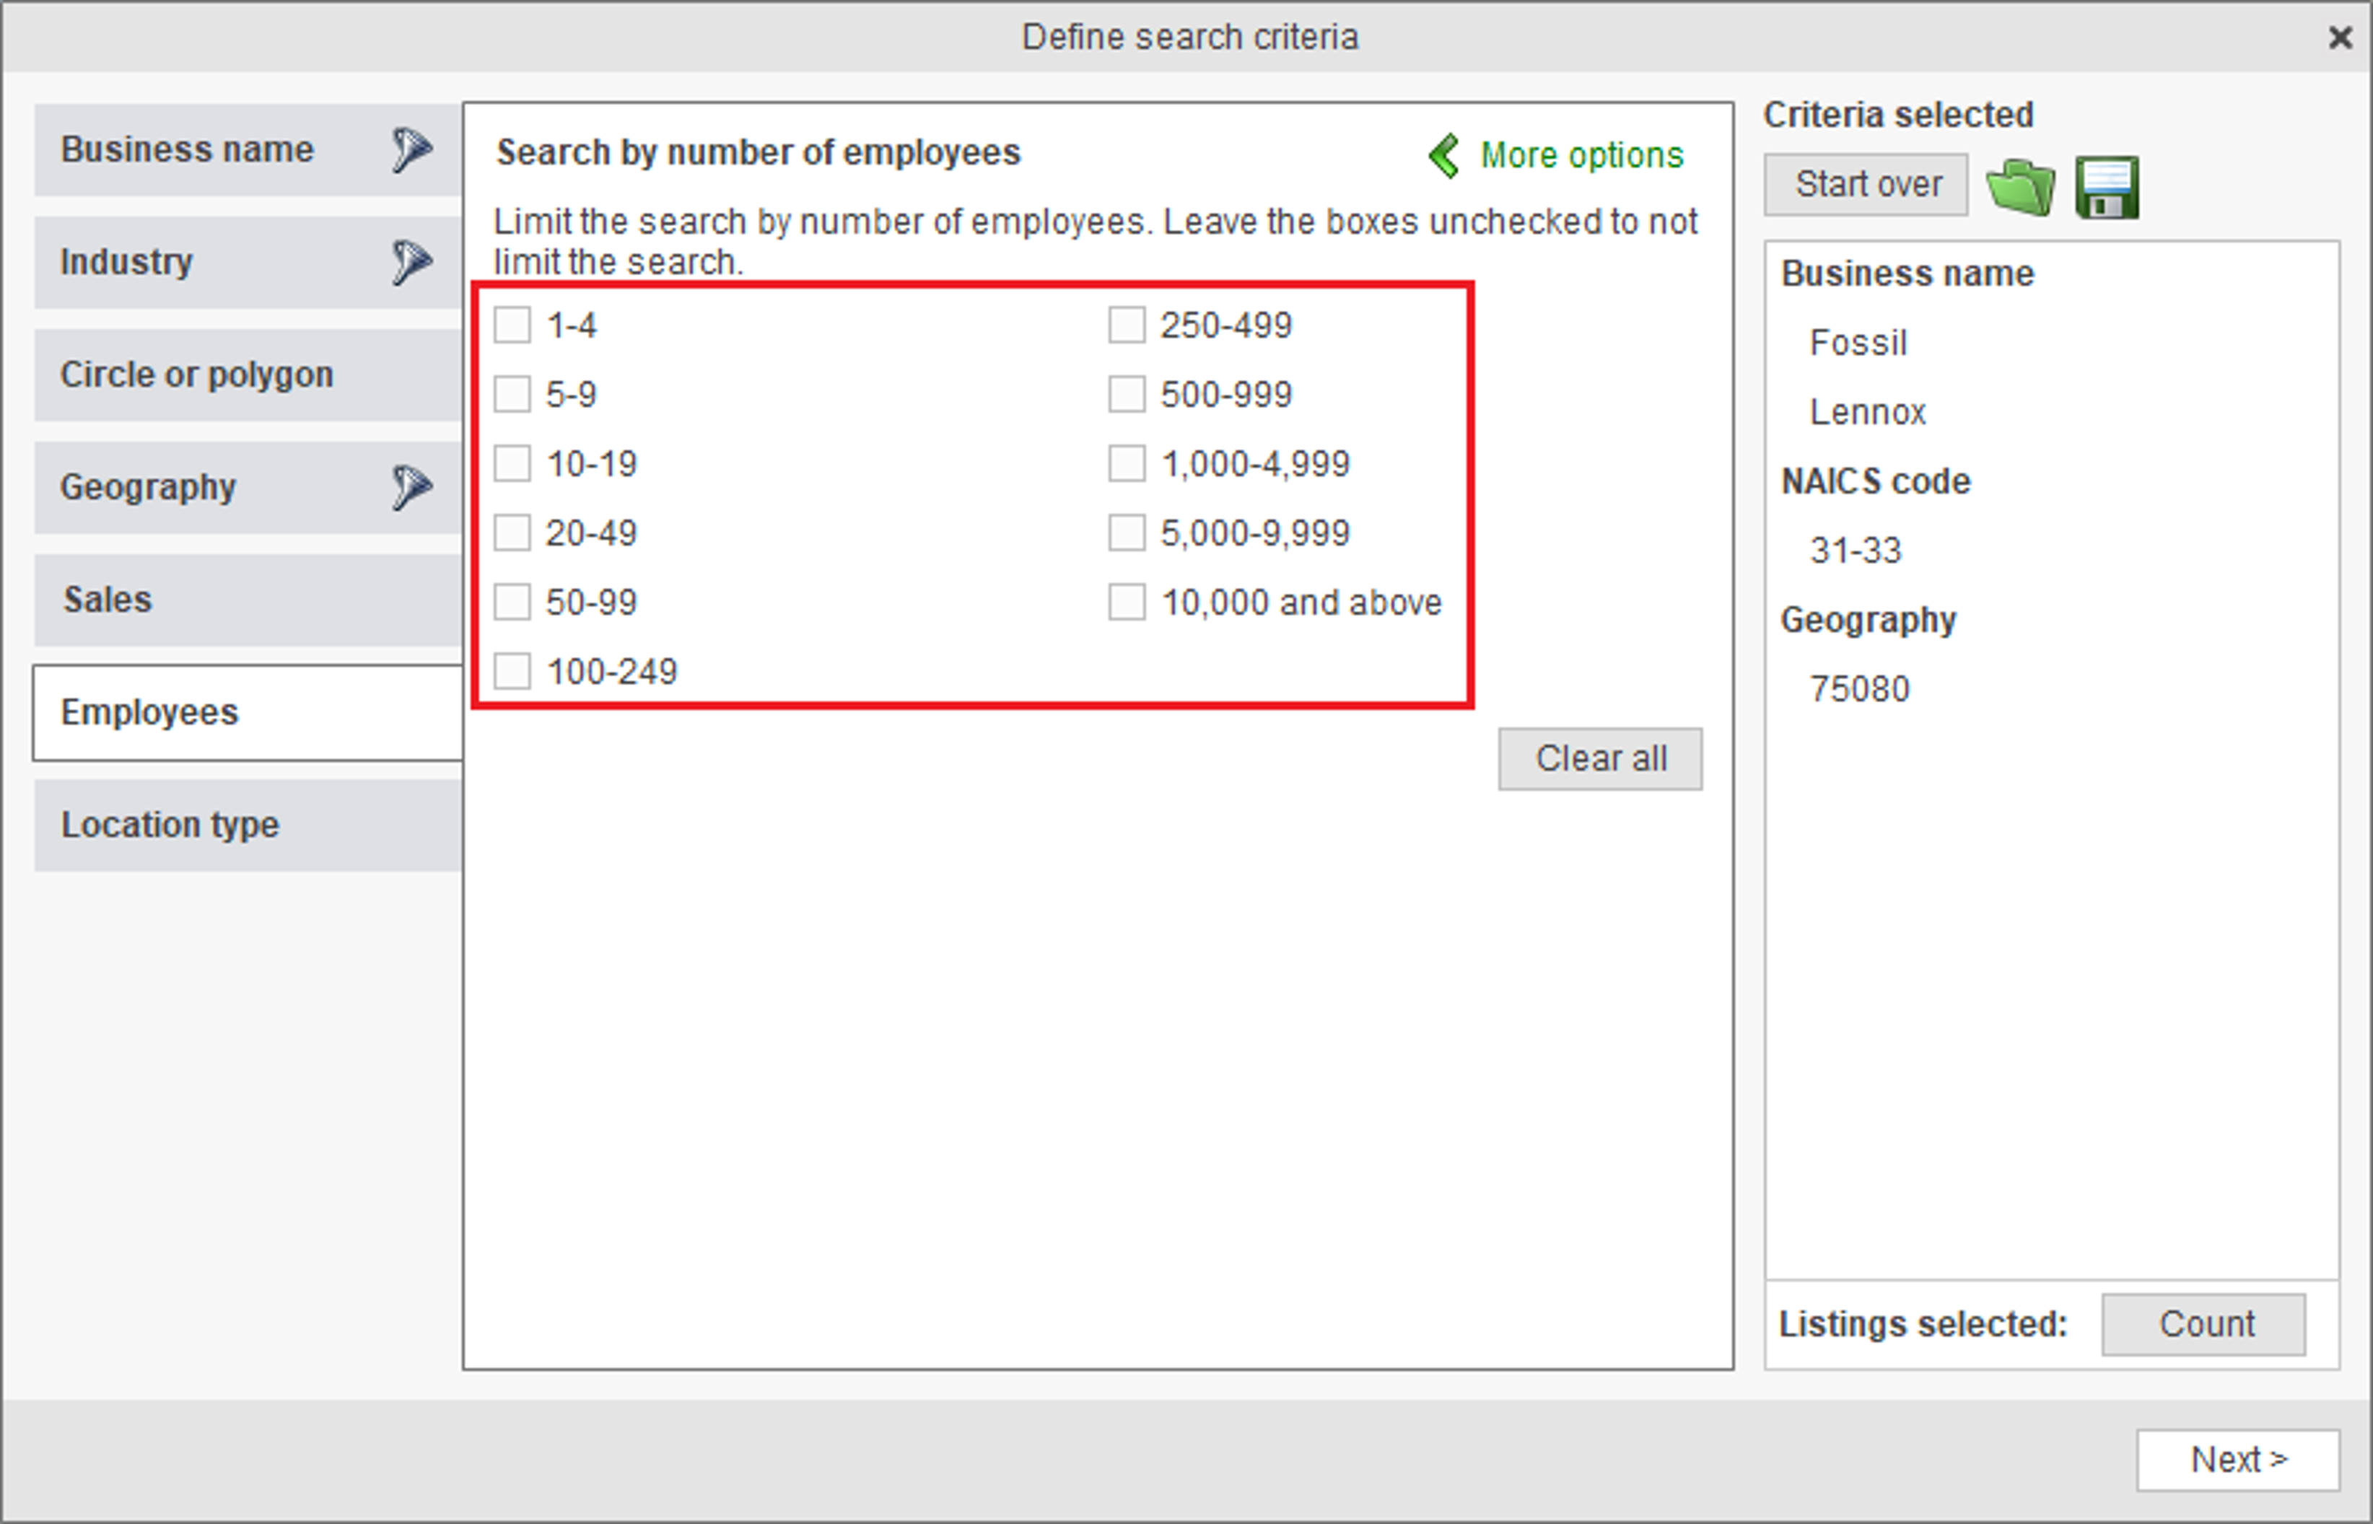This screenshot has height=1524, width=2373.
Task: Click the Clear all button
Action: coord(1600,759)
